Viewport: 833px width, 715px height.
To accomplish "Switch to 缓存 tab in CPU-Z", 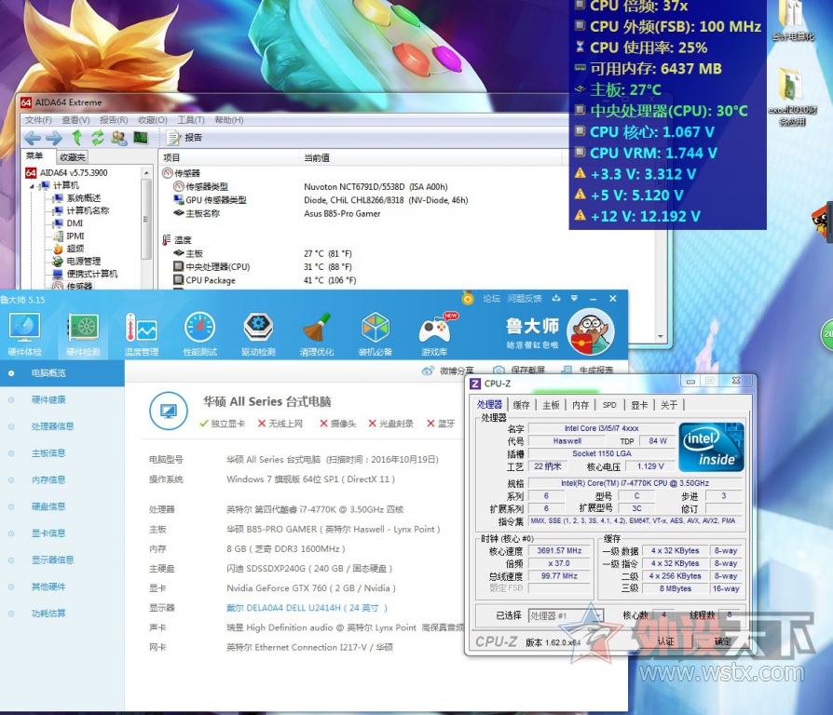I will pyautogui.click(x=521, y=405).
